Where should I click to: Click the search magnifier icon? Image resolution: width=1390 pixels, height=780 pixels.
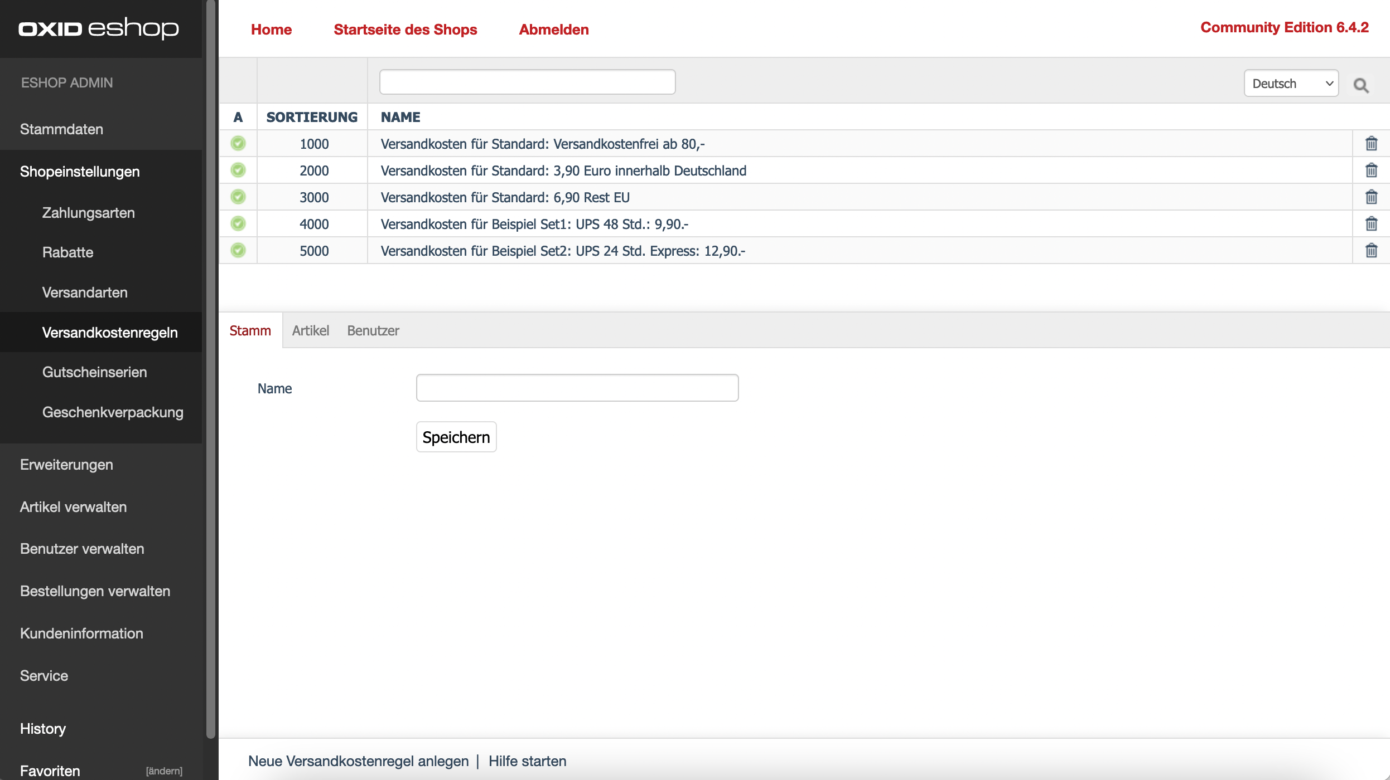point(1361,85)
